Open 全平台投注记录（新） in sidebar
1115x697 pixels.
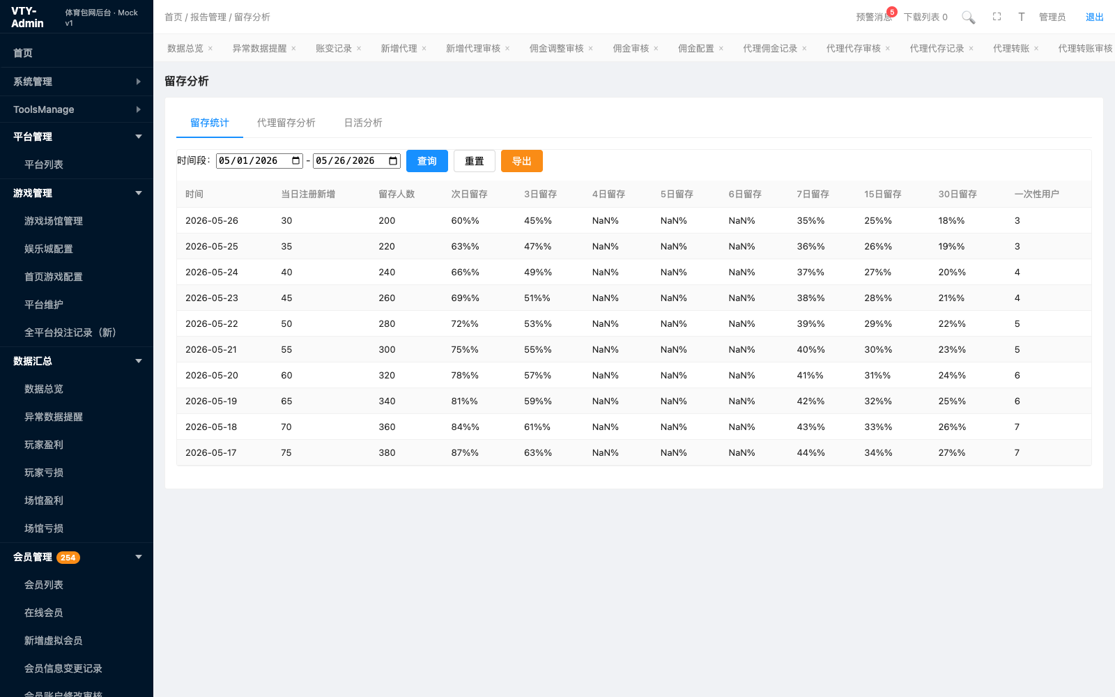(x=77, y=332)
